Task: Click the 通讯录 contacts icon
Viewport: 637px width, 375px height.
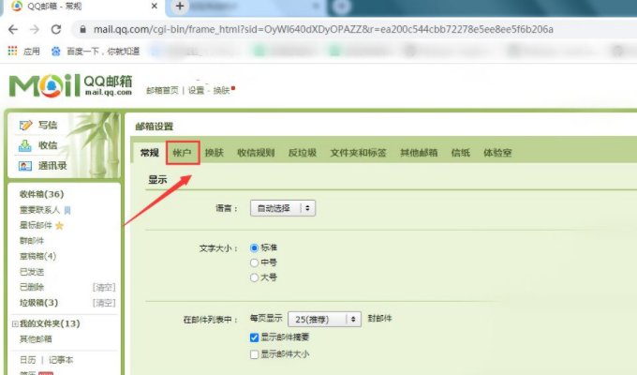Action: 25,166
